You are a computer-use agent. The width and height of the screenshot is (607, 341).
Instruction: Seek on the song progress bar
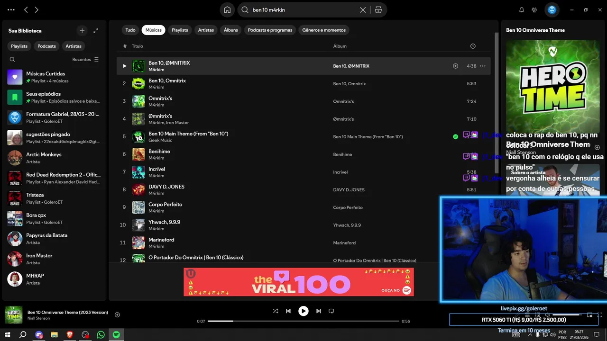303,321
